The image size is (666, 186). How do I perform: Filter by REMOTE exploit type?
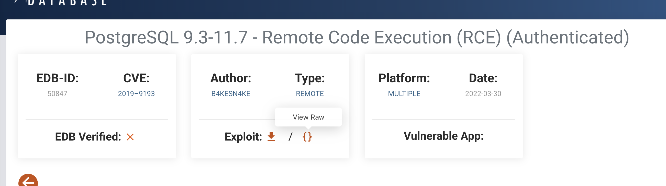(310, 94)
